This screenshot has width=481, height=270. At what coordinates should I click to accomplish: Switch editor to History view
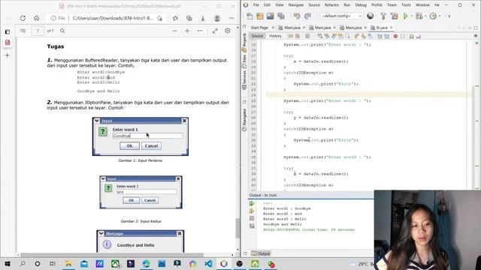click(275, 36)
